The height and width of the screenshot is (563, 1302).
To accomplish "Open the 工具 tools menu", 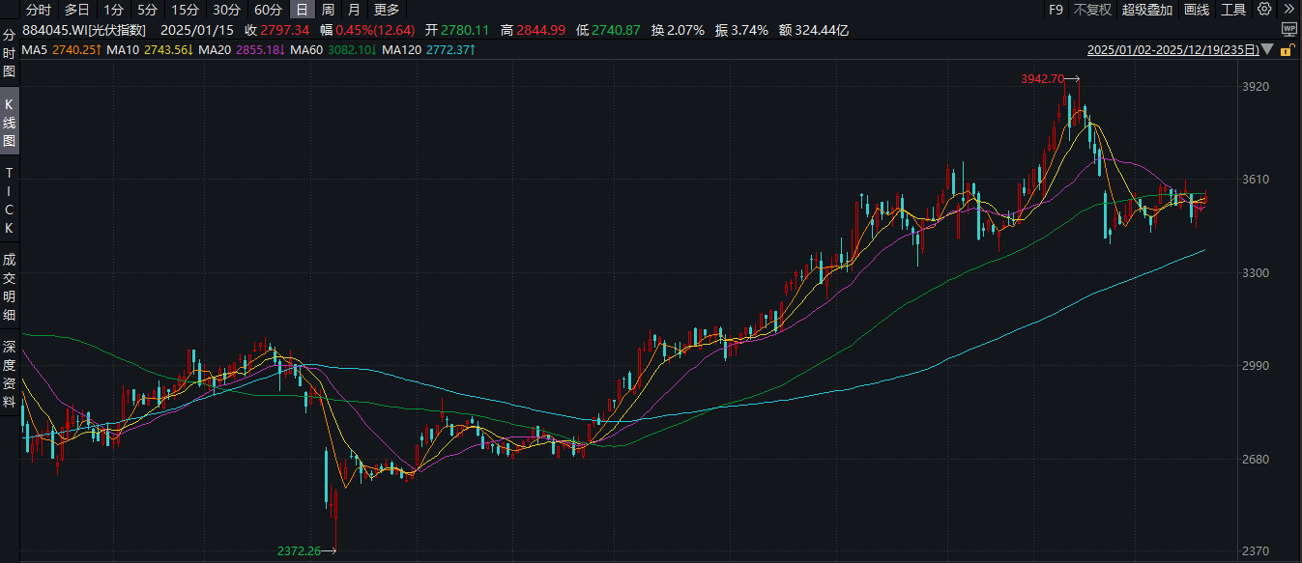I will click(1233, 10).
